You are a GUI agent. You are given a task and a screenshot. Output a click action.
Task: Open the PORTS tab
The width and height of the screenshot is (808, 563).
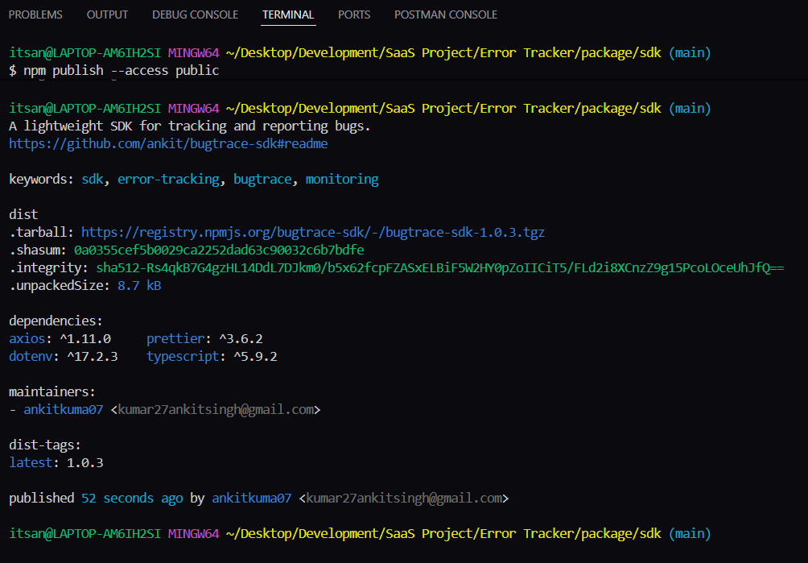pyautogui.click(x=354, y=14)
